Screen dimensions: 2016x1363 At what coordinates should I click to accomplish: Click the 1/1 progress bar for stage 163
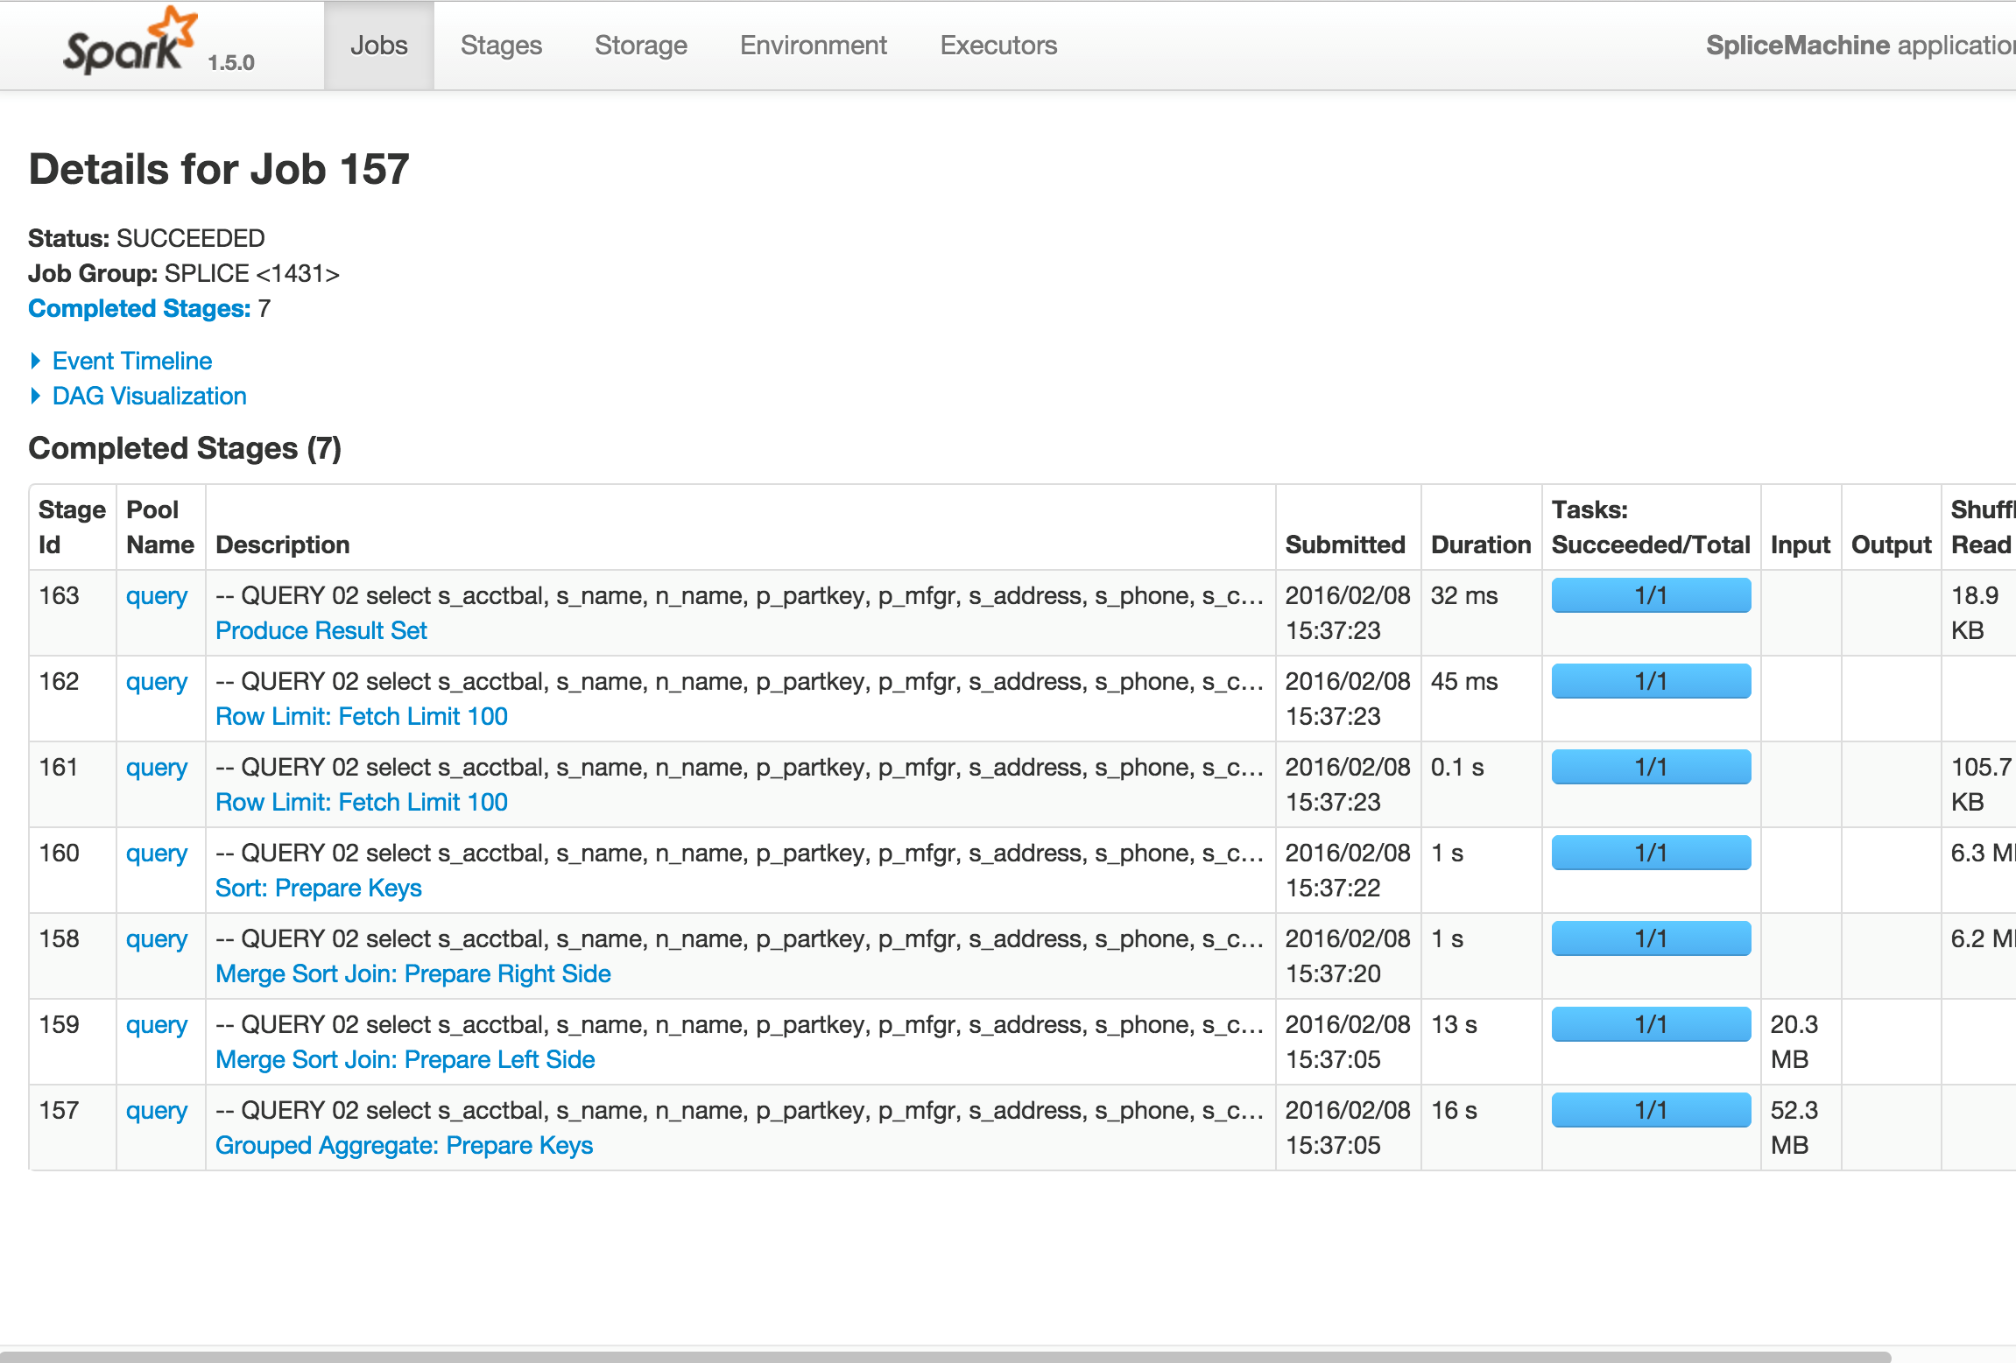click(x=1651, y=595)
